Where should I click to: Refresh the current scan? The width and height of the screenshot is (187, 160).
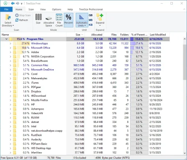pos(22,20)
